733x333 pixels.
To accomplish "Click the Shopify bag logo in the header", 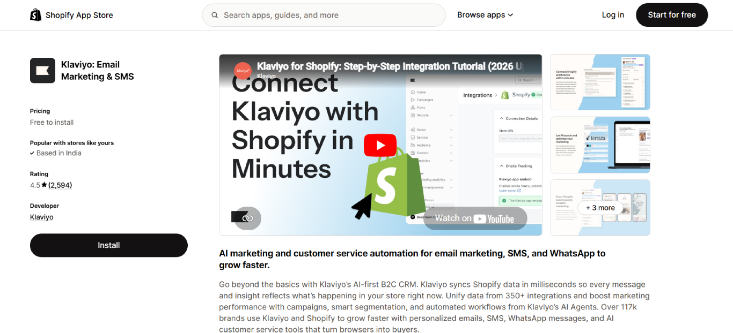I will coord(35,14).
